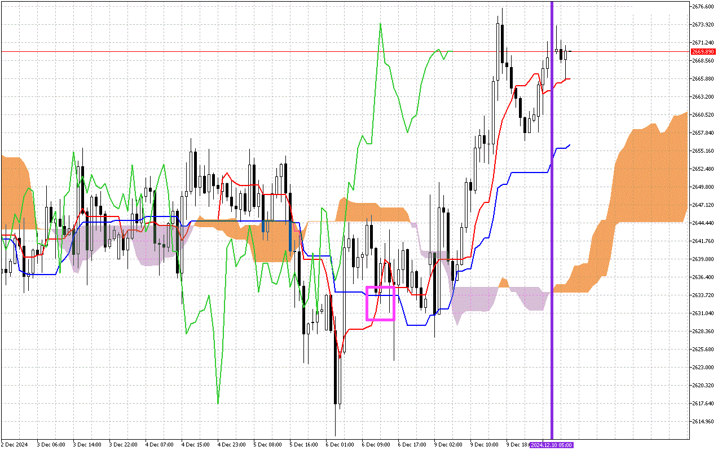The height and width of the screenshot is (451, 722).
Task: Click the 5 Dec 16:00 time axis label
Action: click(x=303, y=445)
